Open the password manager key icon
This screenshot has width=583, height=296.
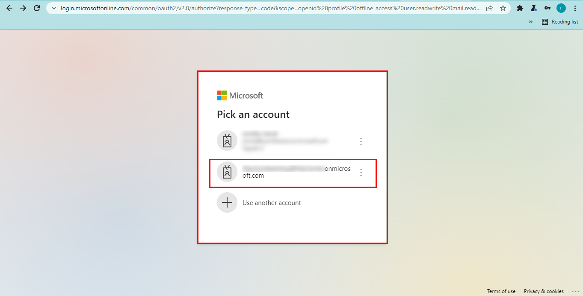point(547,8)
